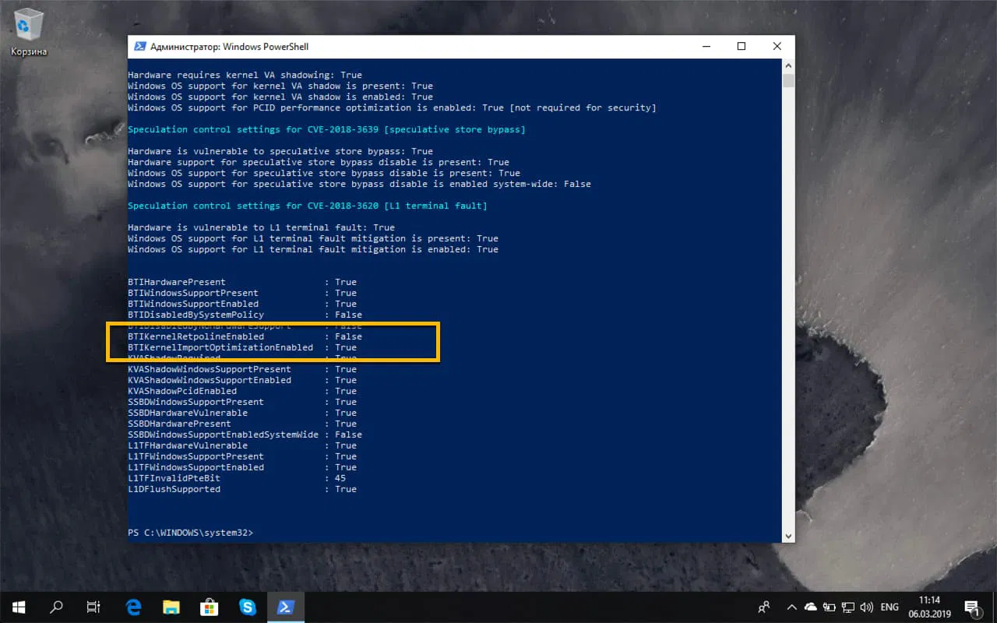Open the Recycle Bin (Корзина)
The width and height of the screenshot is (997, 623).
pos(28,23)
